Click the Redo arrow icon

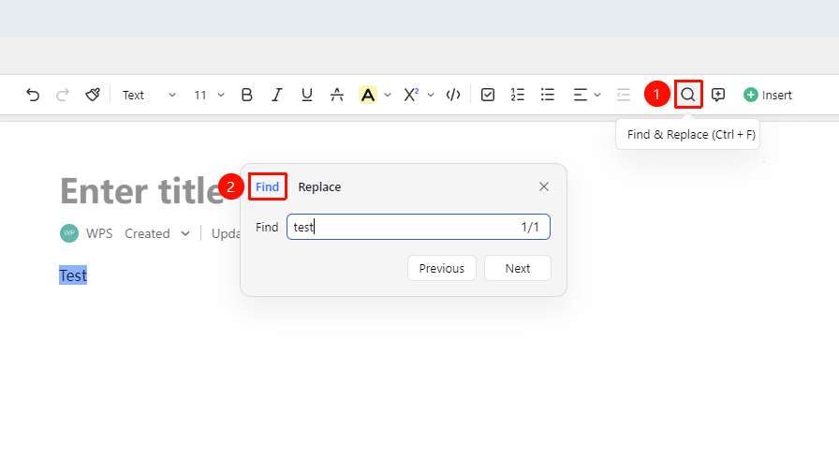[x=63, y=95]
